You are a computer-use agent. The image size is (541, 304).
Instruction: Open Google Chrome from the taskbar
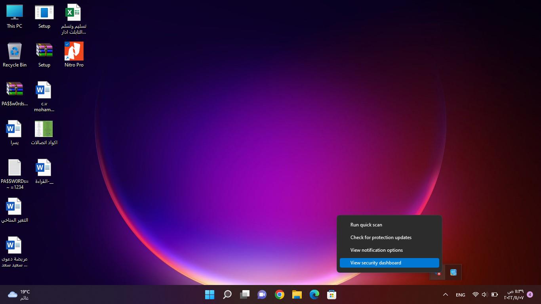[x=280, y=294]
